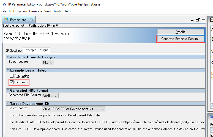This screenshot has height=137, width=213.
Task: Collapse the Example Design Files section
Action: pyautogui.click(x=8, y=70)
